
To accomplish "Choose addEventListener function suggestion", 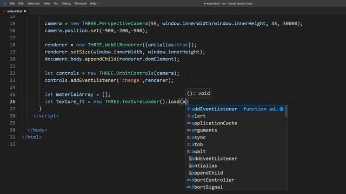I will (235, 109).
